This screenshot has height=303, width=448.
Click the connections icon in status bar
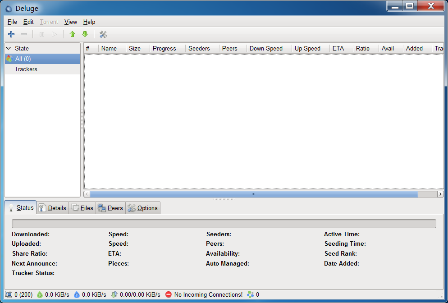tap(9, 294)
